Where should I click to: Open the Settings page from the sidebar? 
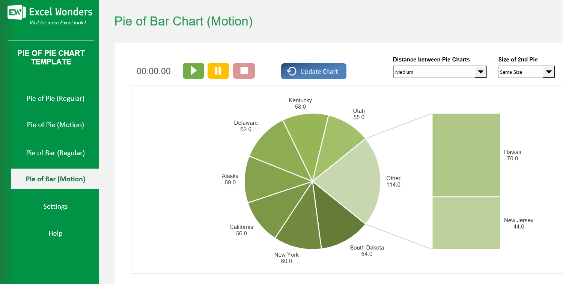(x=55, y=206)
